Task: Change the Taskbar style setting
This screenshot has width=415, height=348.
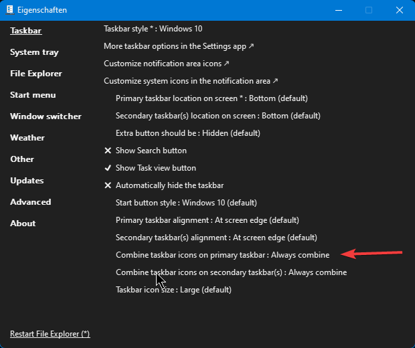Action: tap(153, 29)
